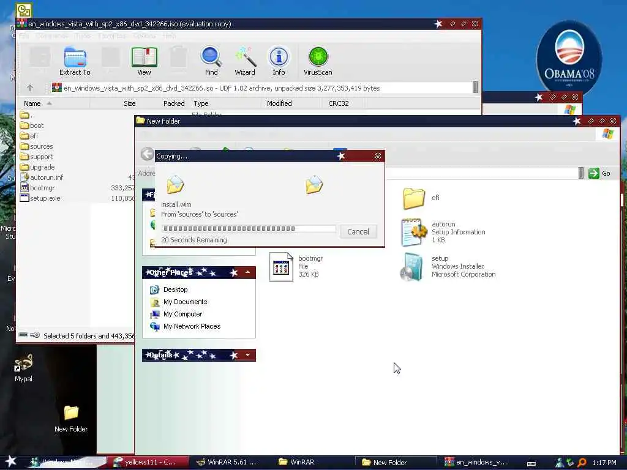627x470 pixels.
Task: Switch to en_windows_v... taskbar button
Action: [476, 462]
